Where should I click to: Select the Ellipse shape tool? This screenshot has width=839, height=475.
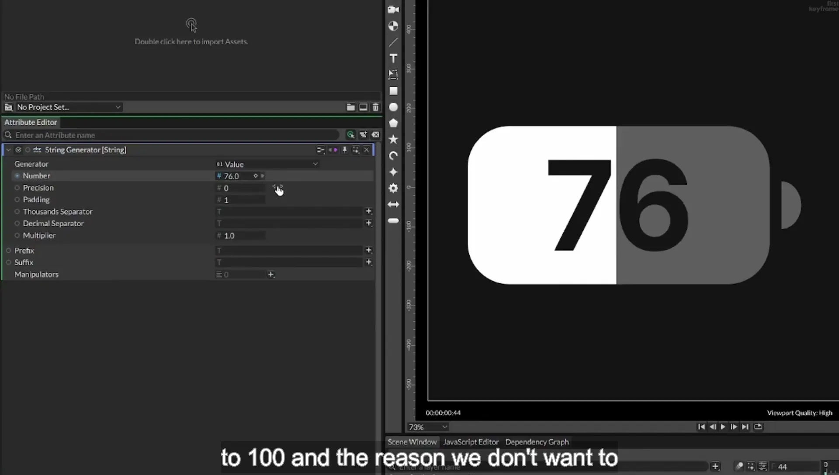pyautogui.click(x=393, y=107)
